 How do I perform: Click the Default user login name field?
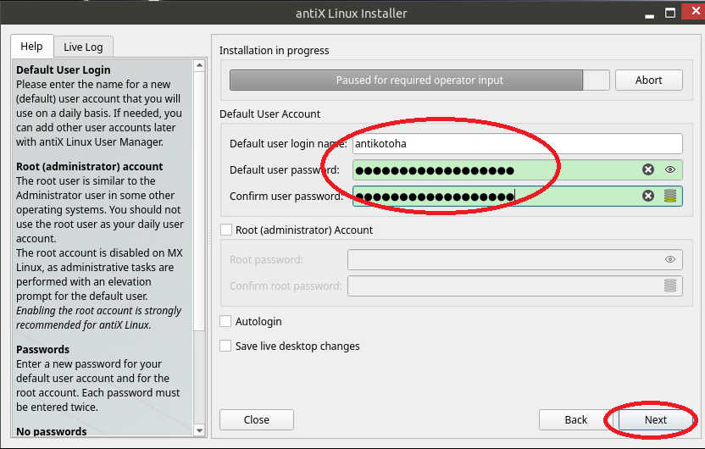(515, 144)
